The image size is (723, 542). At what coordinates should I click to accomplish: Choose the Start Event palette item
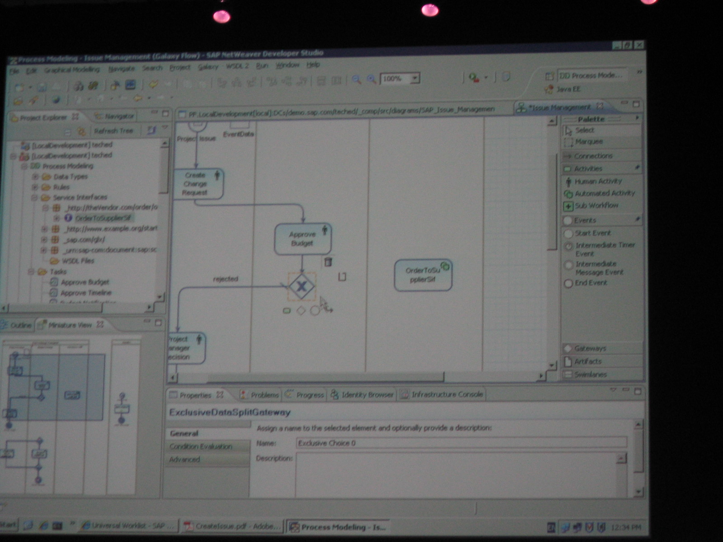coord(588,233)
